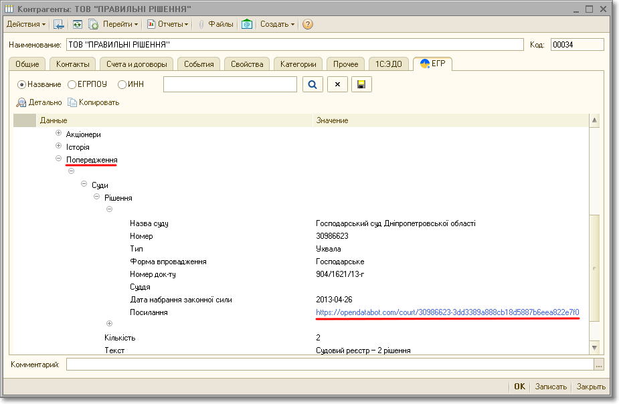This screenshot has height=404, width=619.
Task: Click the email @ icon in toolbar
Action: coord(247,24)
